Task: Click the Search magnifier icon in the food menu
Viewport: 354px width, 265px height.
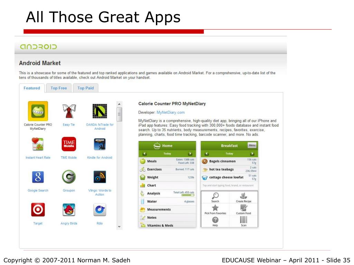Action: pyautogui.click(x=215, y=195)
